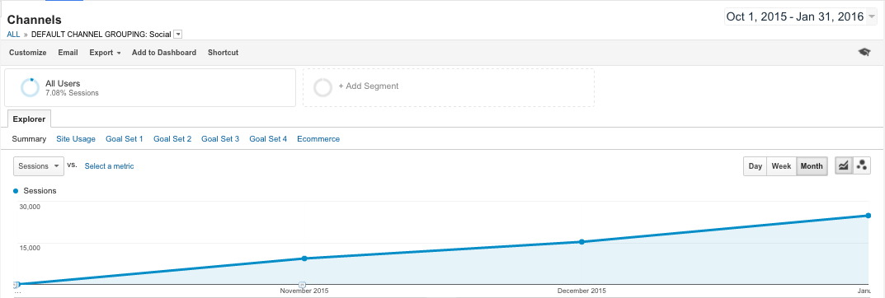Screen dimensions: 885x298
Task: Open the graduation cap education icon
Action: pyautogui.click(x=864, y=53)
